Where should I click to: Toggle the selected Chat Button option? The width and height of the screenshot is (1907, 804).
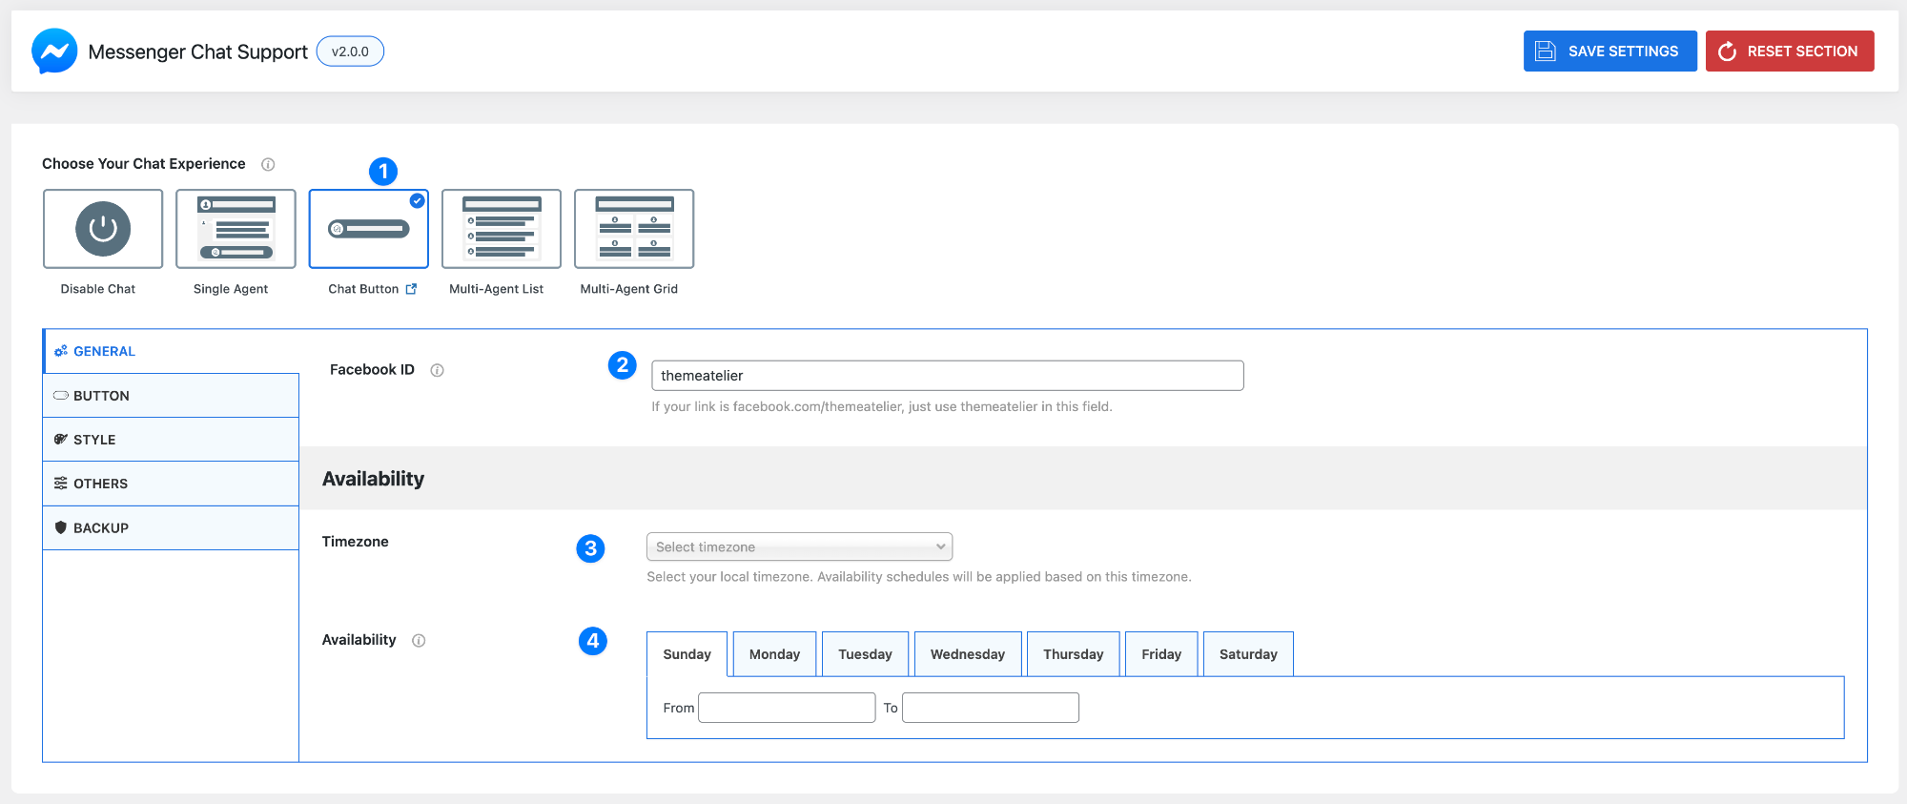368,229
